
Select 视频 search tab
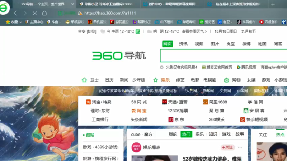[199, 44]
